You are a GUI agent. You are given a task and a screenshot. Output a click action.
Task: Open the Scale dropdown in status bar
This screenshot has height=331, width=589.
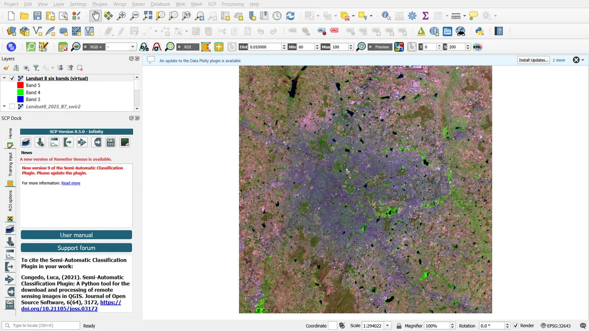coord(388,326)
